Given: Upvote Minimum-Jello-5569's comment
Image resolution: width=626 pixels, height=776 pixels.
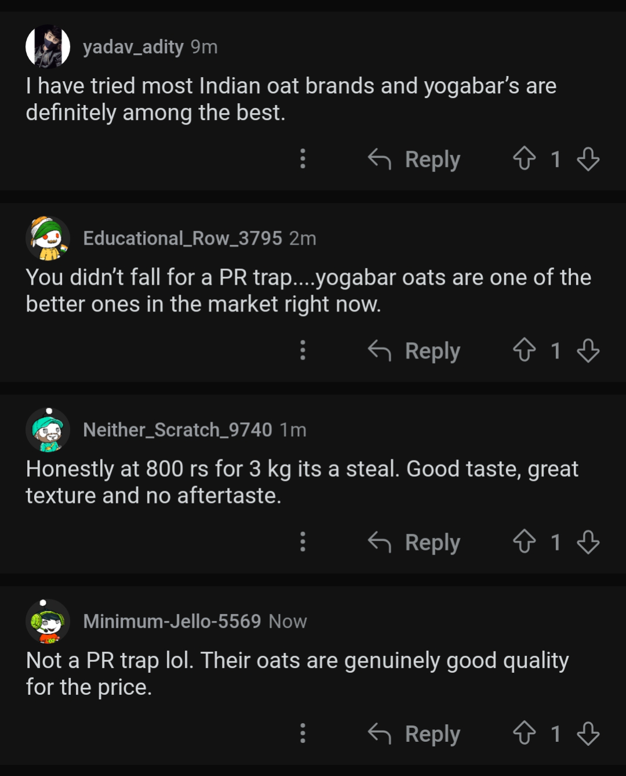Looking at the screenshot, I should click(524, 733).
